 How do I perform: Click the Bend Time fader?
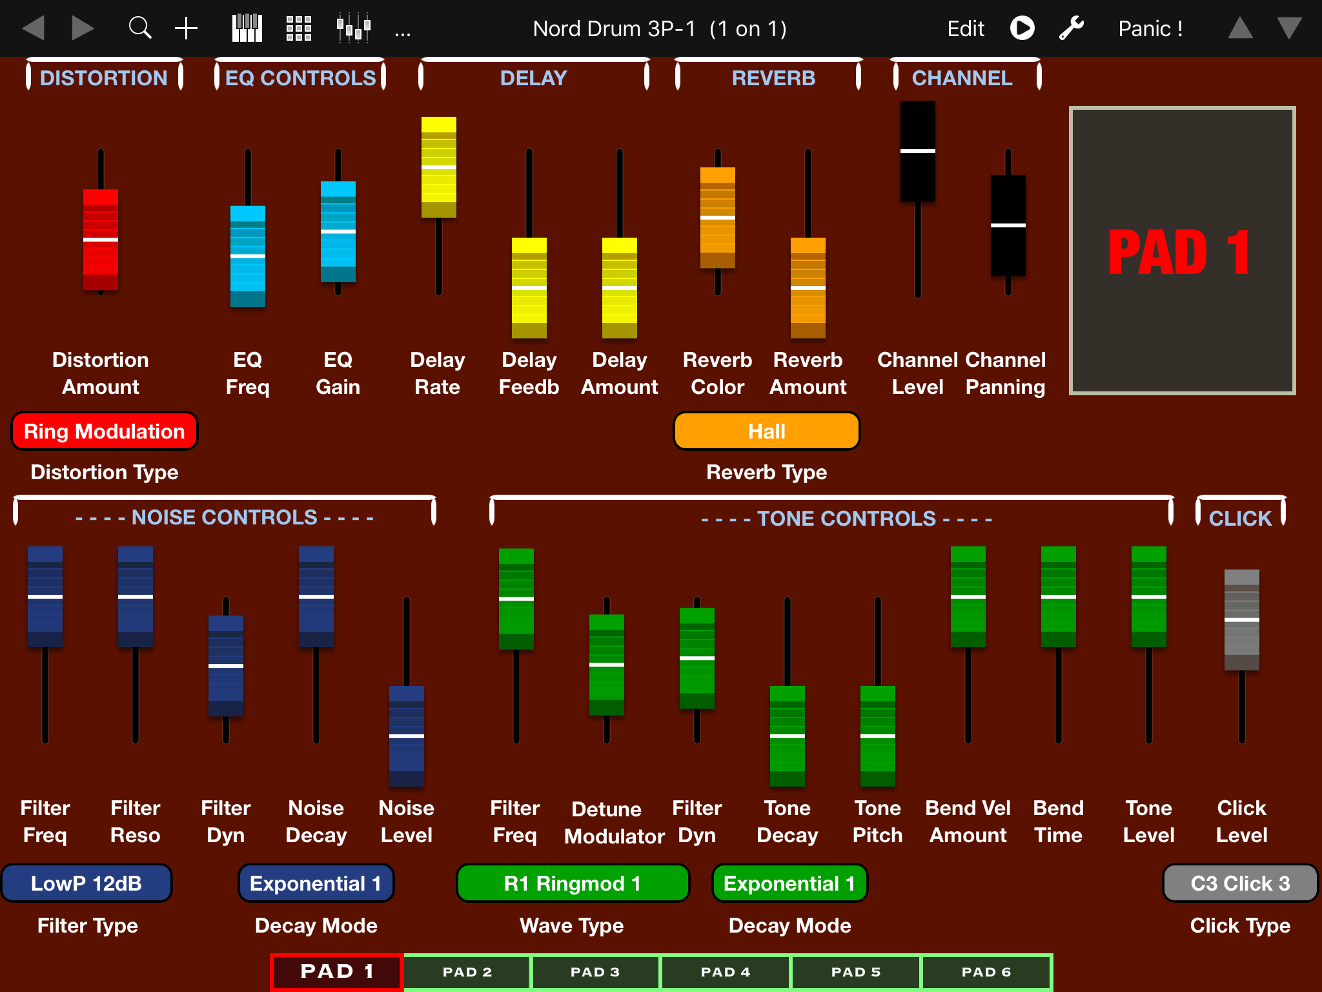(1059, 597)
